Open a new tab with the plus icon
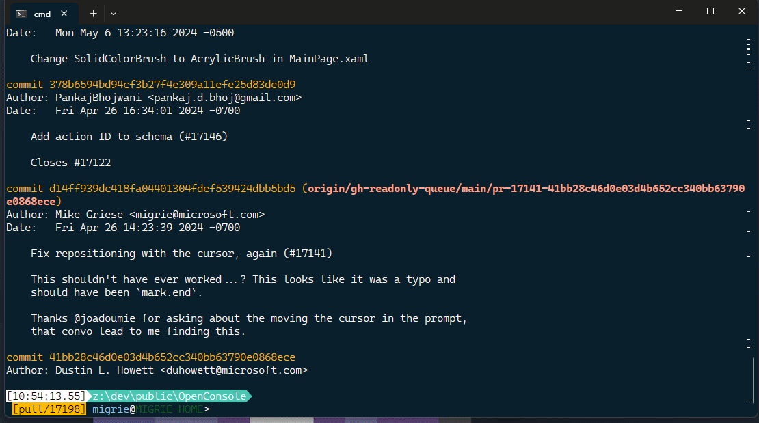 (x=92, y=12)
